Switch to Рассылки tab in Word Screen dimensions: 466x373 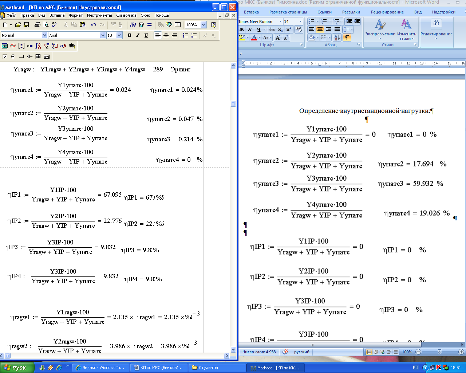[351, 12]
